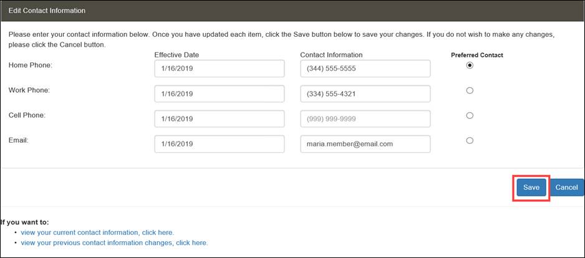Image resolution: width=585 pixels, height=258 pixels.
Task: Edit the Work Phone number (334) 555-4321
Action: click(x=365, y=94)
